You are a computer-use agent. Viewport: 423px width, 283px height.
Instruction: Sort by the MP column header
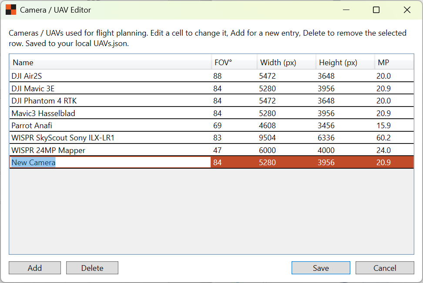click(x=394, y=63)
